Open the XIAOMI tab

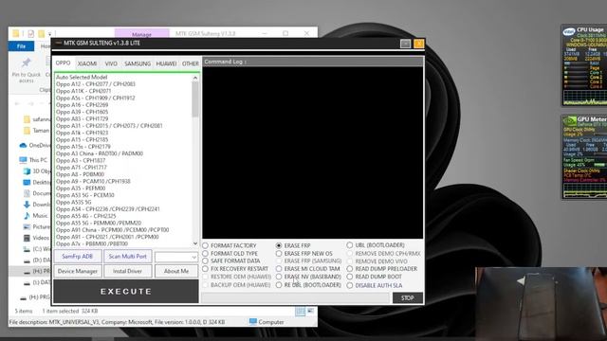pos(87,63)
